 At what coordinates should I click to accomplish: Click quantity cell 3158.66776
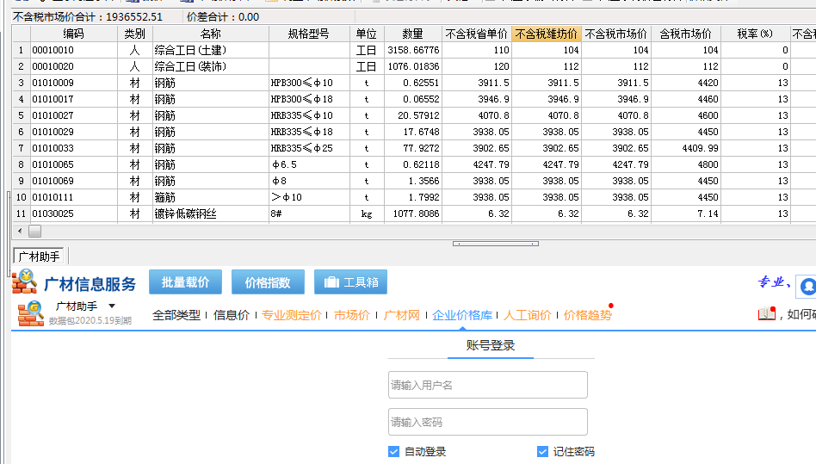click(413, 51)
